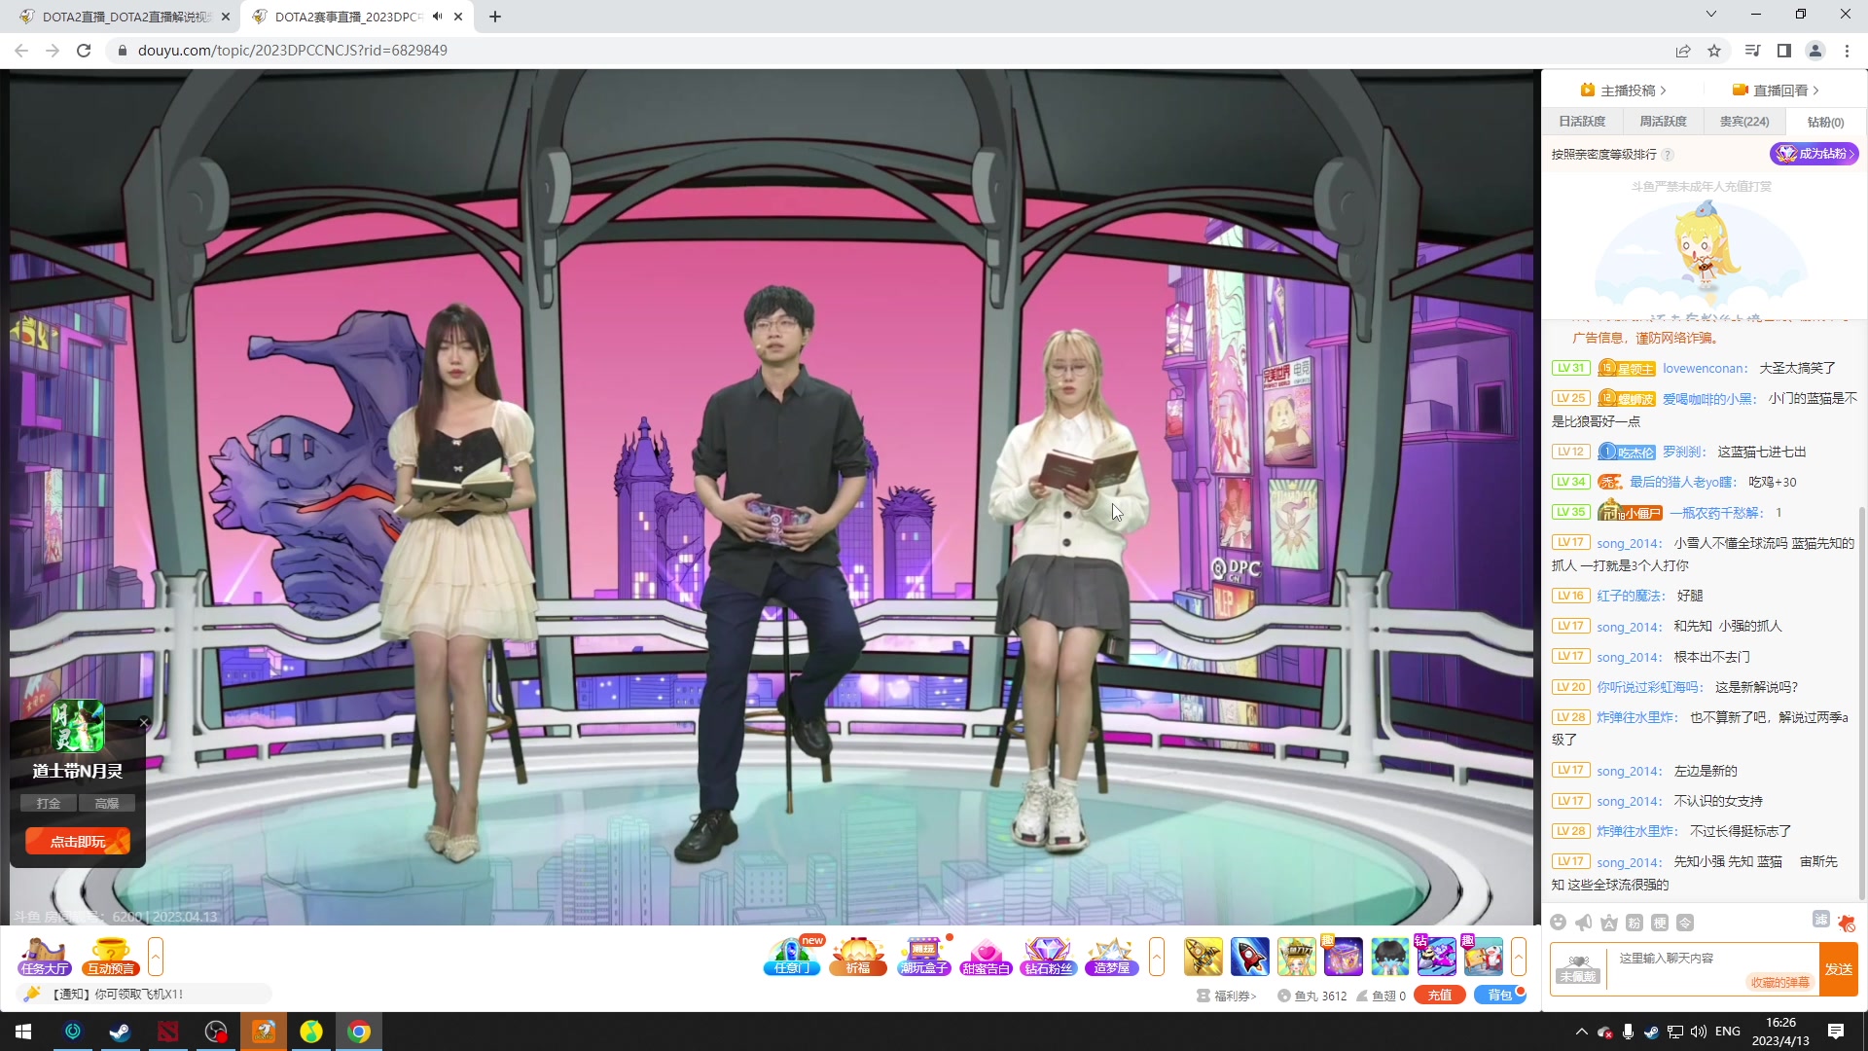Click the 未佩戴 fan badge slot
This screenshot has width=1868, height=1051.
point(1577,969)
